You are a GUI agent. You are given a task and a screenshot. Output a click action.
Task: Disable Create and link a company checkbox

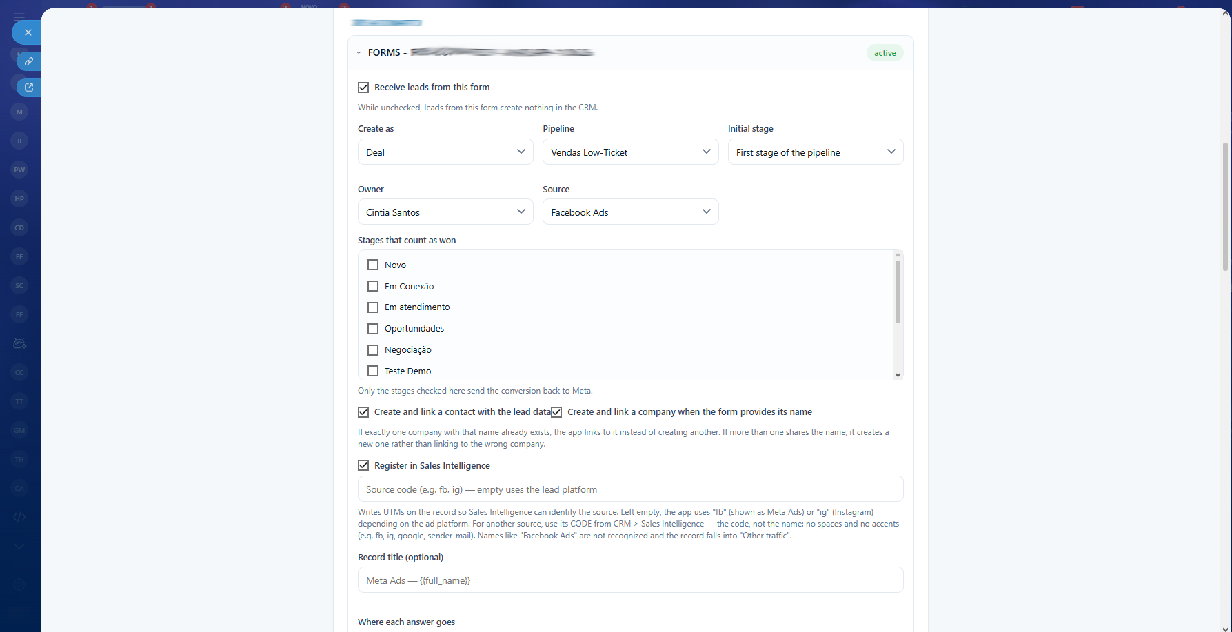(x=556, y=412)
